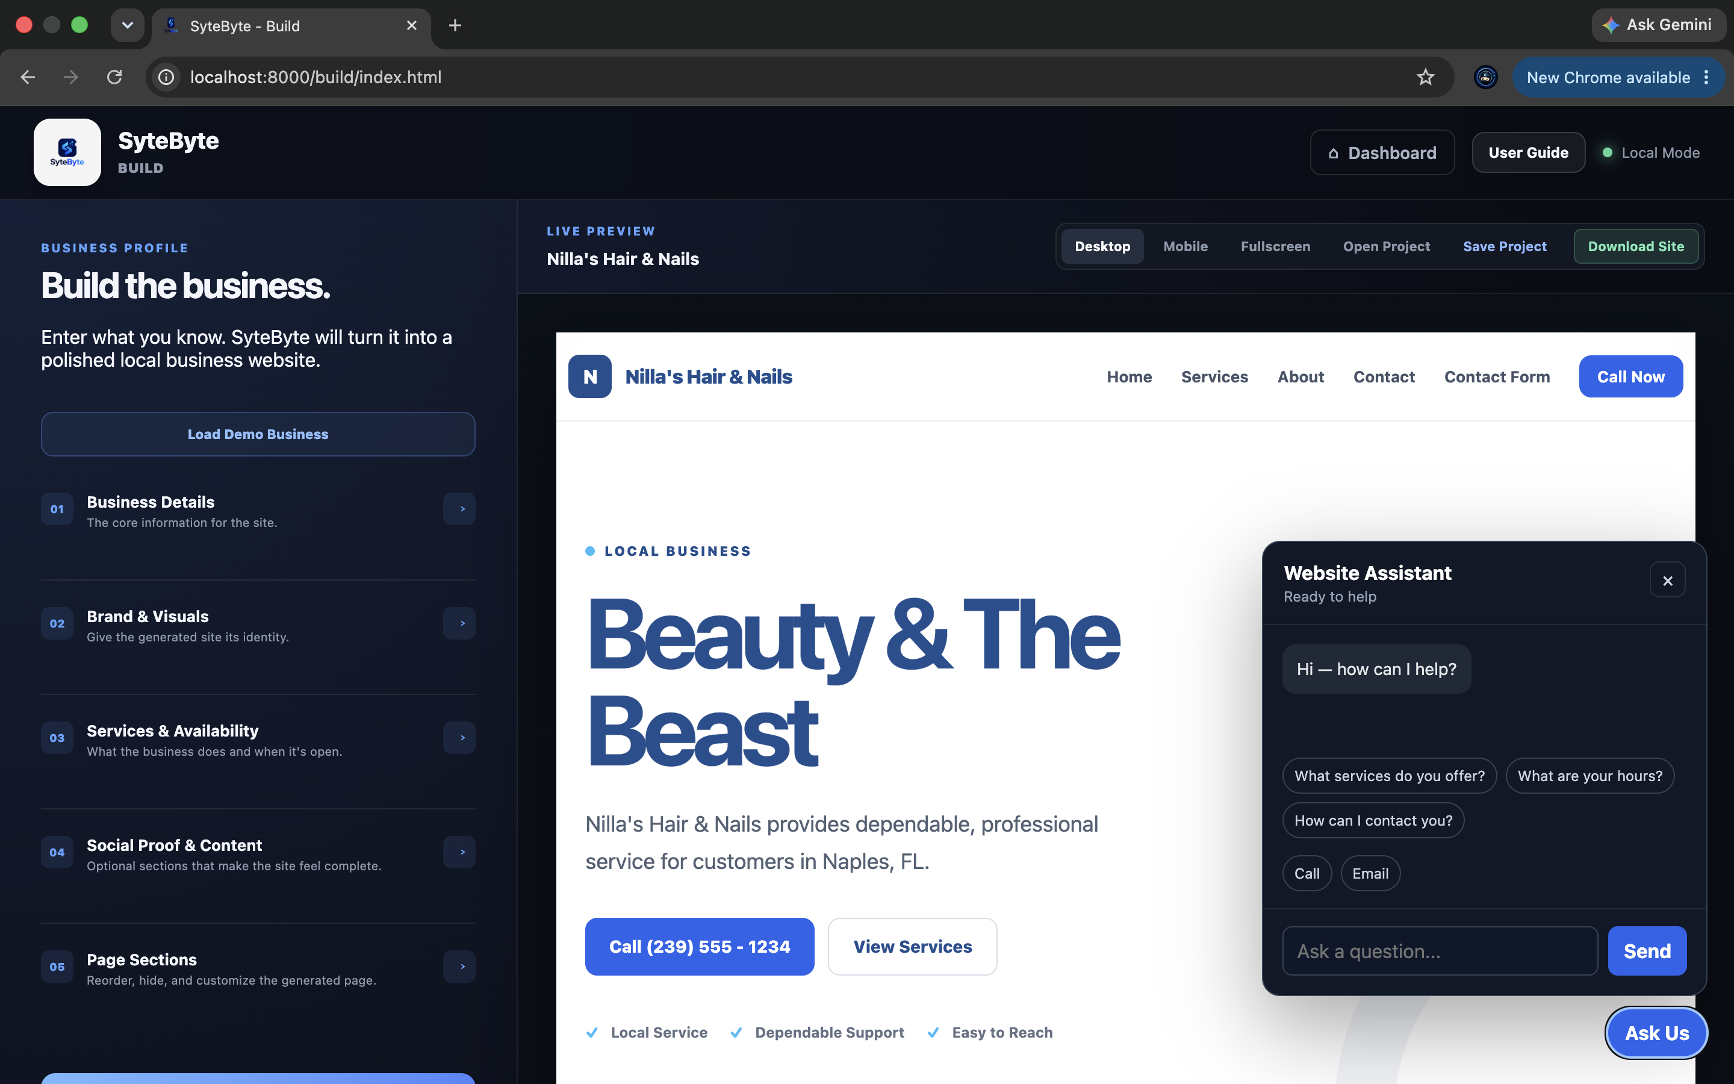This screenshot has height=1084, width=1734.
Task: Expand the Brand & Visuals section
Action: 459,623
